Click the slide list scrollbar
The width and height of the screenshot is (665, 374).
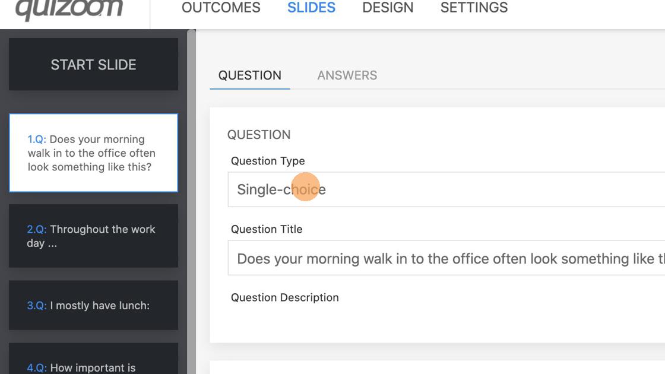click(191, 202)
